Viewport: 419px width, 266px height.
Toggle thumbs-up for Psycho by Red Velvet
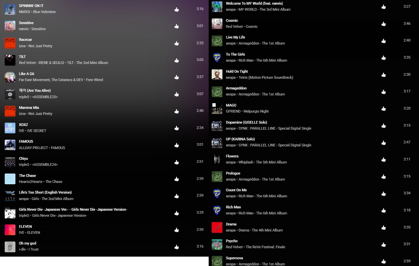pos(383,245)
